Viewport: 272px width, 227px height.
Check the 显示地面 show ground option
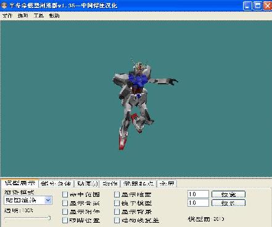(117, 194)
